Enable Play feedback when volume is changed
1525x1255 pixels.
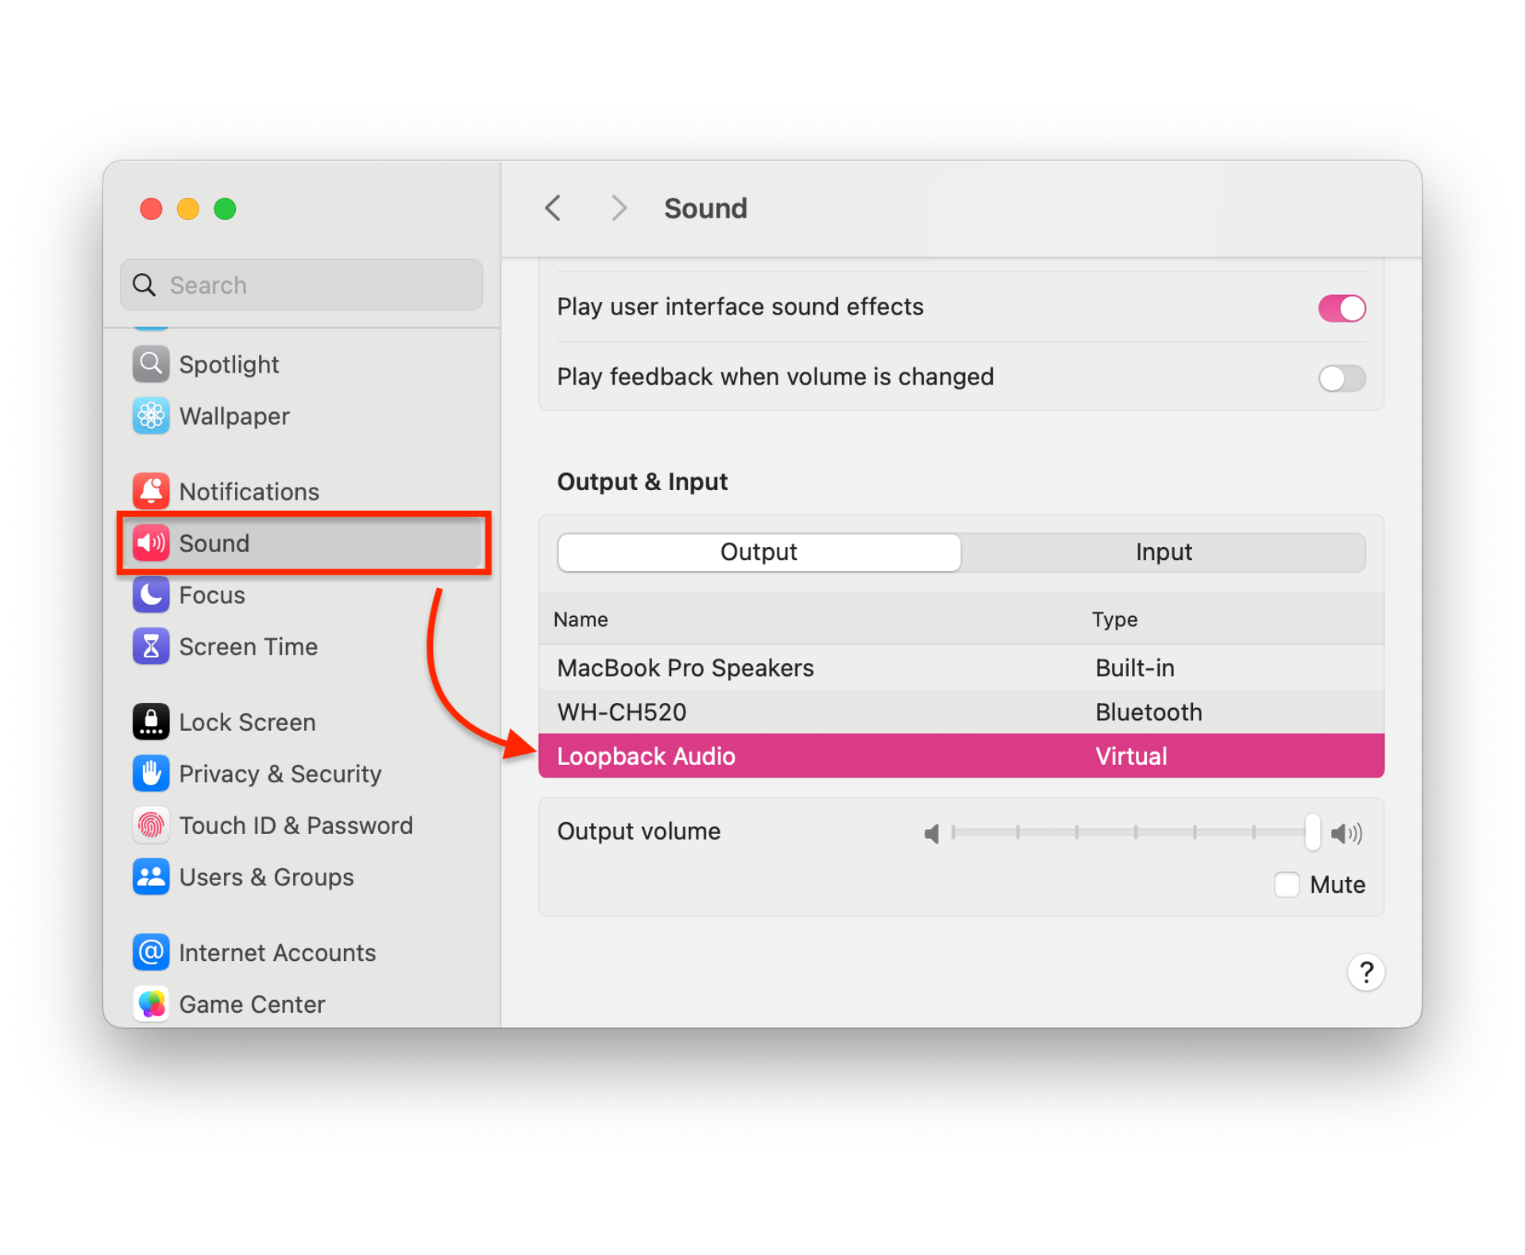point(1342,378)
